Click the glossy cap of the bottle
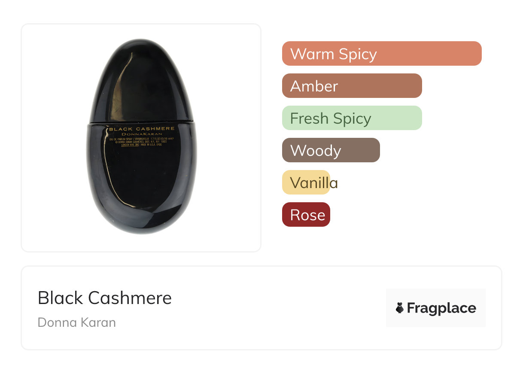 [141, 82]
